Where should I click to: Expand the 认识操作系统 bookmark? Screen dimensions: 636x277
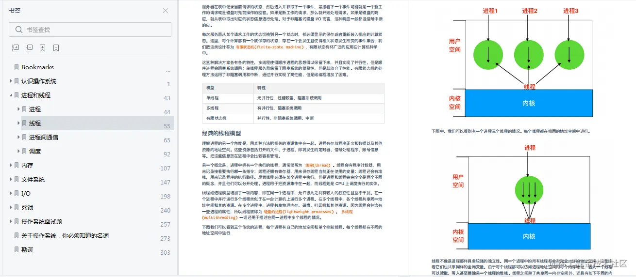click(11, 81)
